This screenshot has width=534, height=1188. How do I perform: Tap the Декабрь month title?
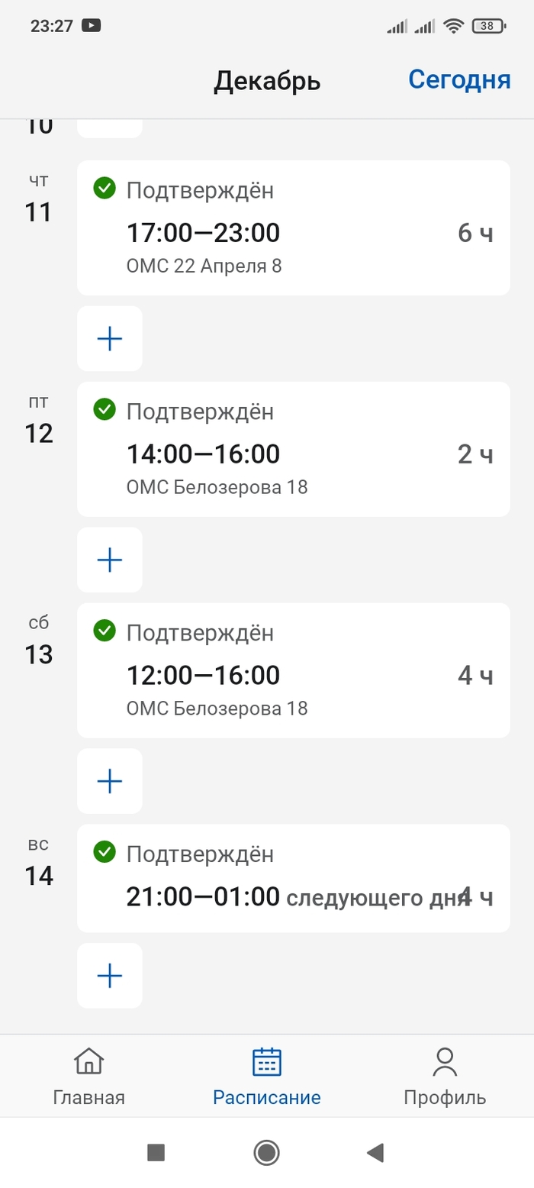pyautogui.click(x=266, y=81)
